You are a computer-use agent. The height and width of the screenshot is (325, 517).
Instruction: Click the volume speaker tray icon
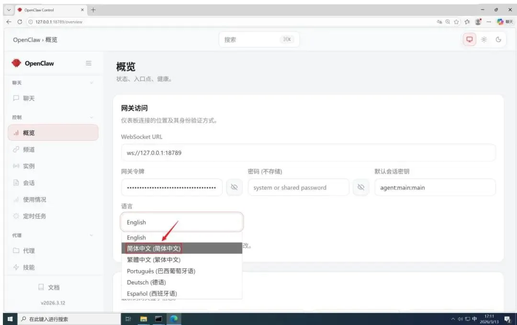pos(460,319)
